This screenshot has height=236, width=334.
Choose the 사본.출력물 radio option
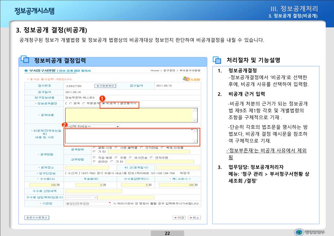tap(116, 148)
